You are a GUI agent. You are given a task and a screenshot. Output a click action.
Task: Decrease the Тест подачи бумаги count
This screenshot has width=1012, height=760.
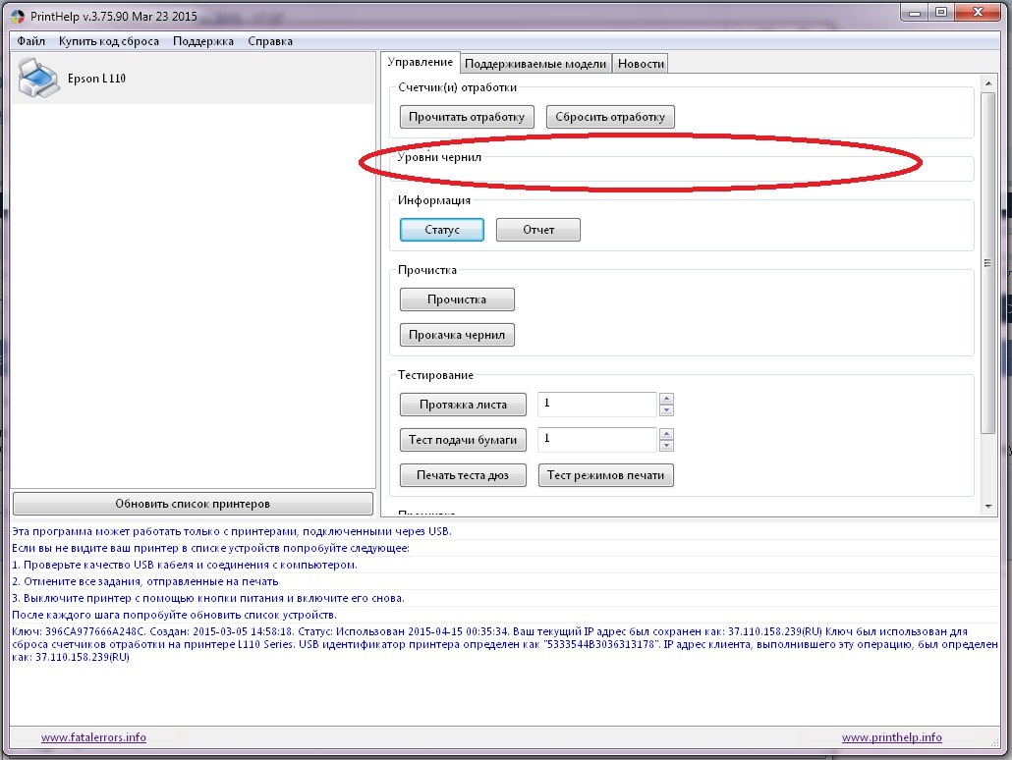[x=667, y=446]
